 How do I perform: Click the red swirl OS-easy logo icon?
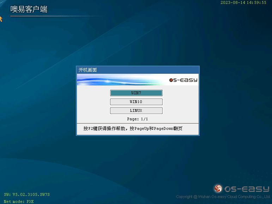point(219,188)
